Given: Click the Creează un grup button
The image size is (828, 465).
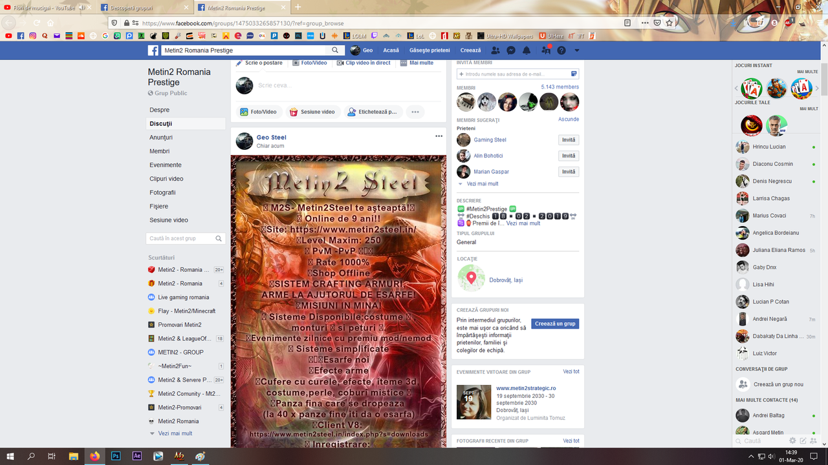Looking at the screenshot, I should (555, 324).
